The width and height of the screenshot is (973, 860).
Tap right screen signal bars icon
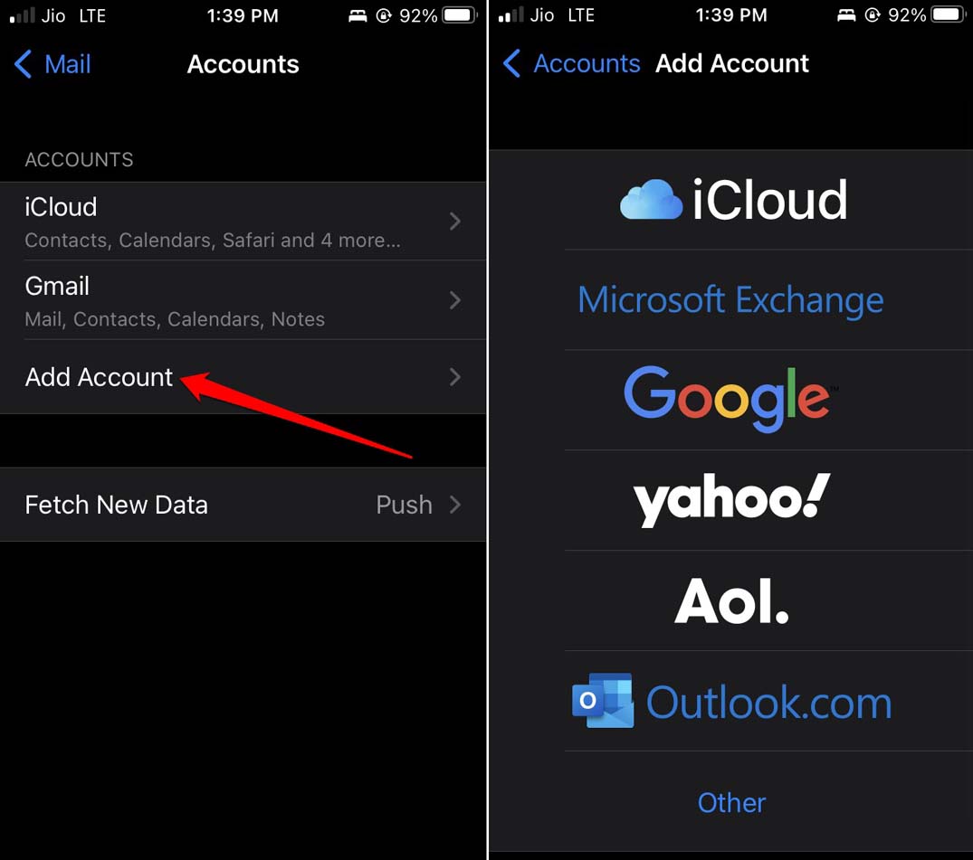(x=510, y=14)
